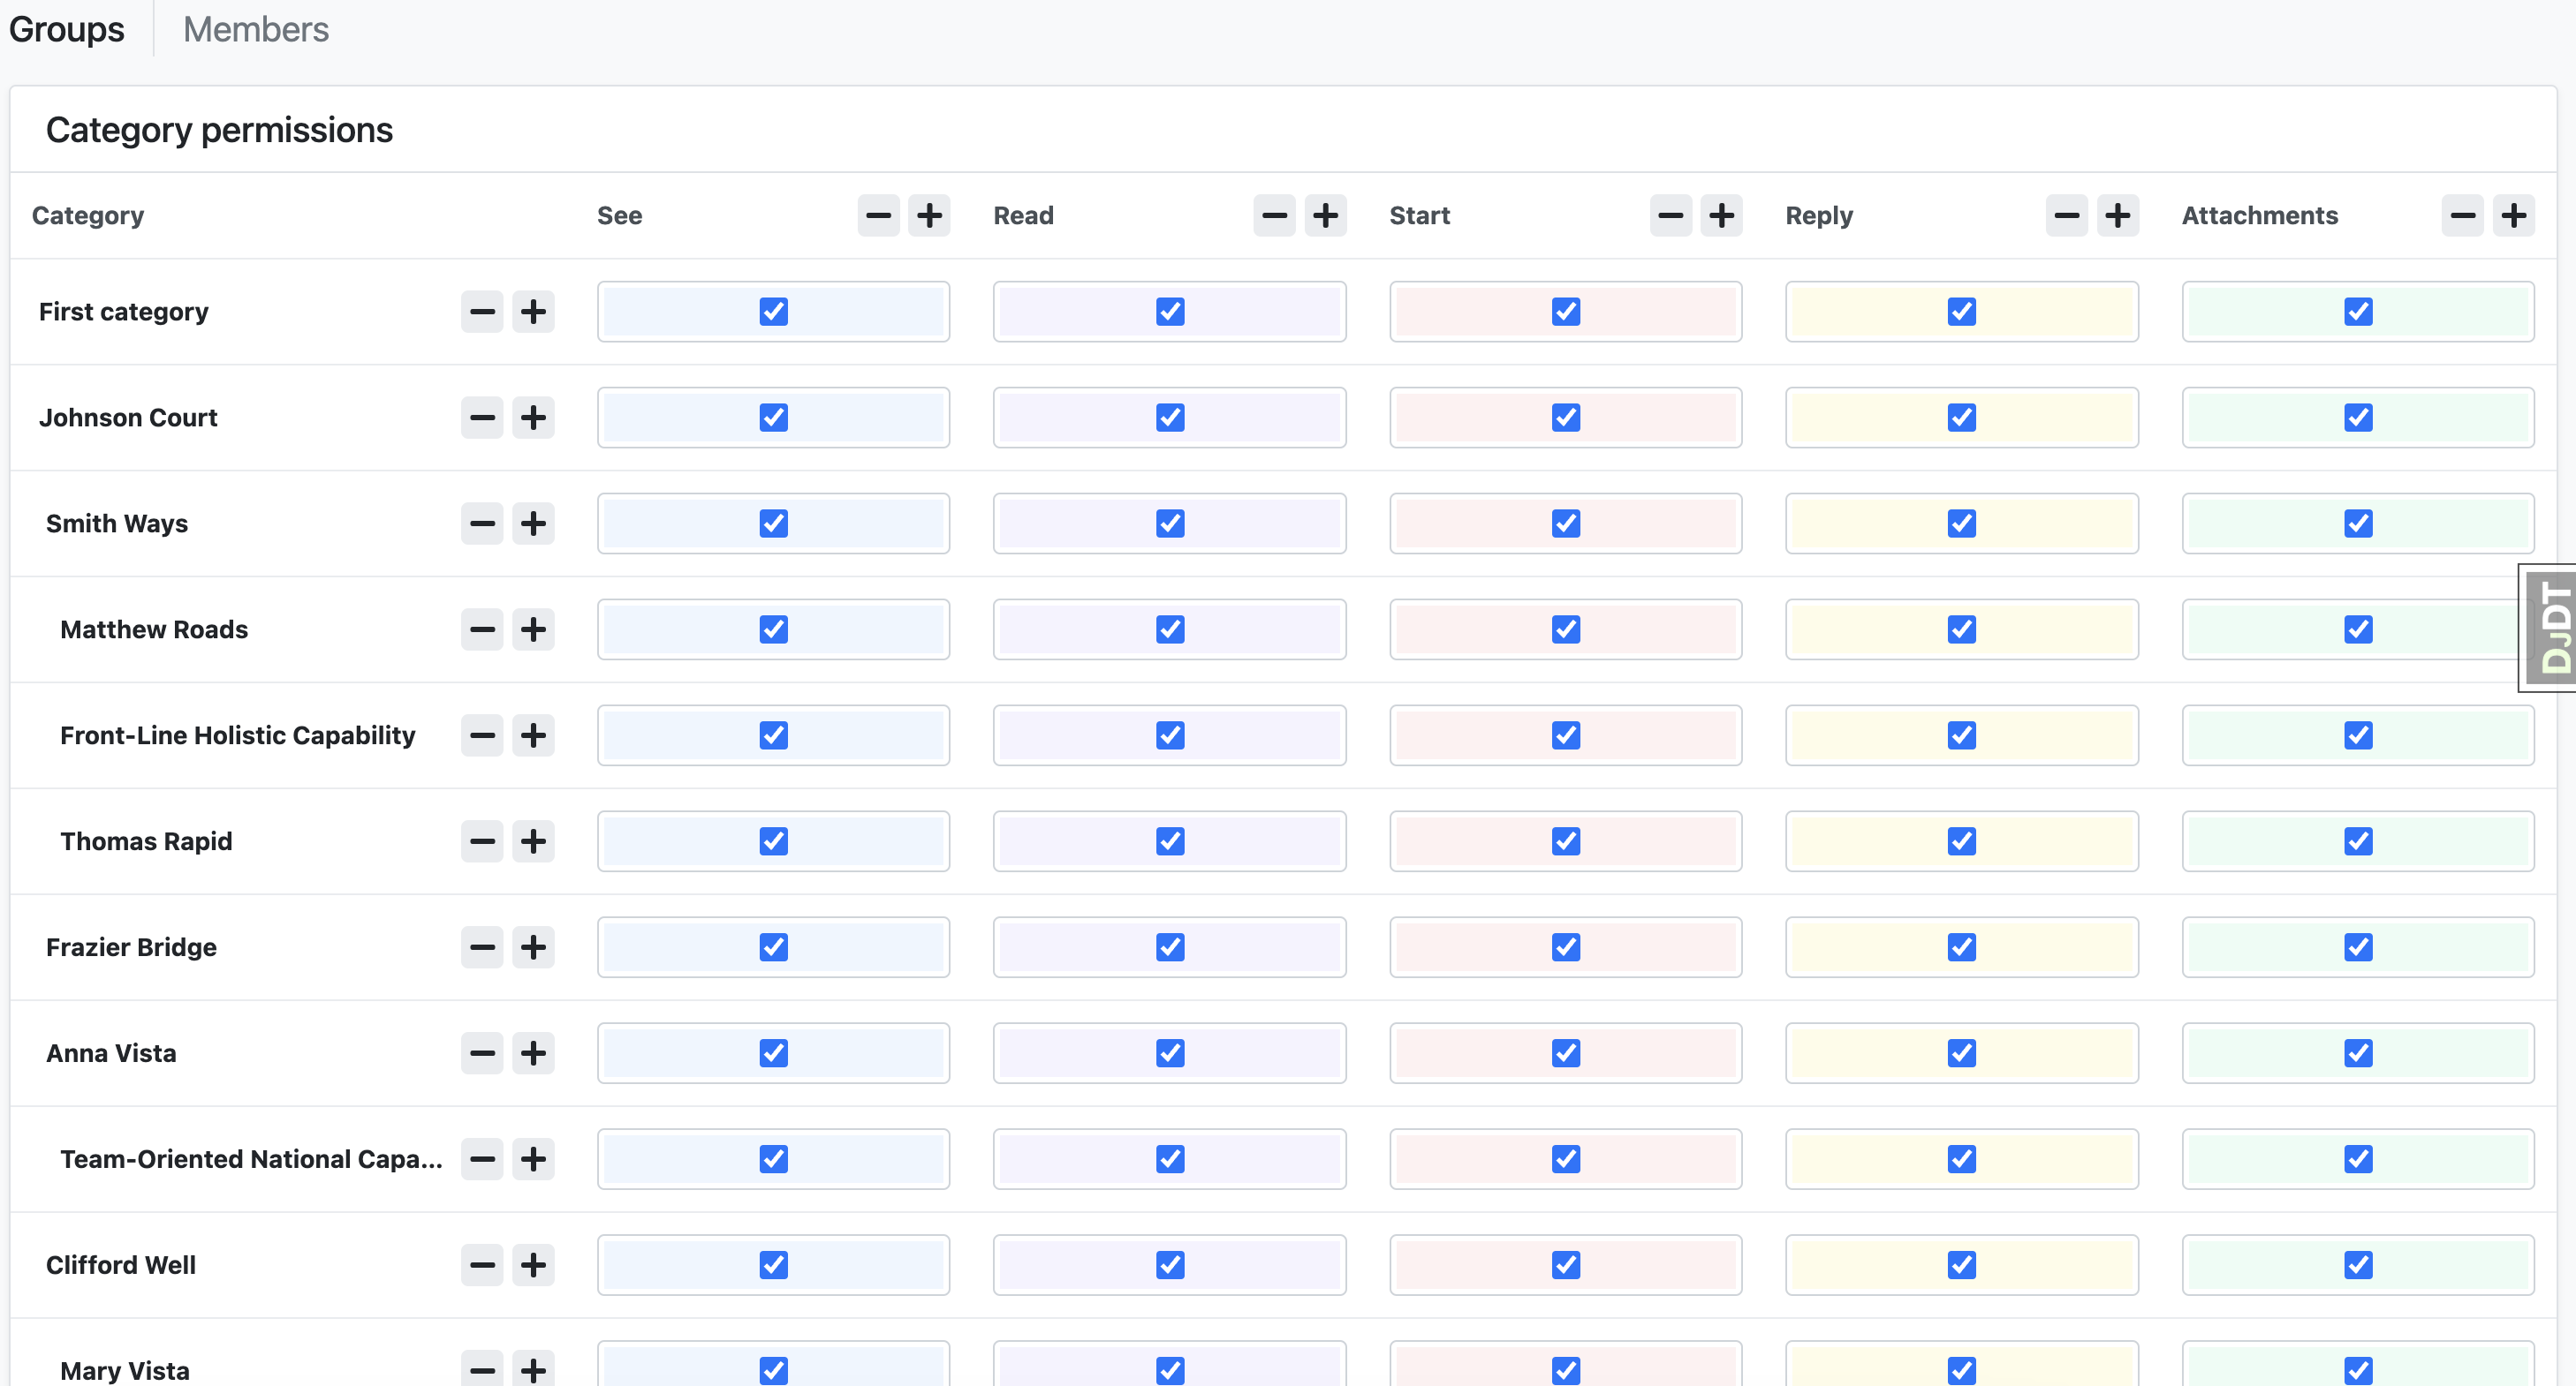Click plus icon for Team-Oriented National Capa... row
Image resolution: width=2576 pixels, height=1386 pixels.
[x=533, y=1159]
